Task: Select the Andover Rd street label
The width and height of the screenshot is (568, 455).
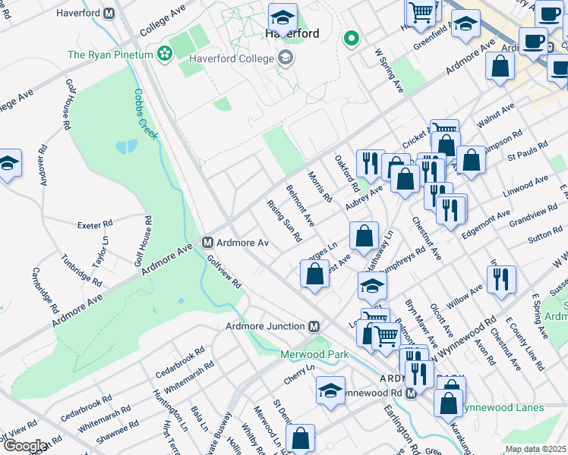Action: [x=43, y=165]
